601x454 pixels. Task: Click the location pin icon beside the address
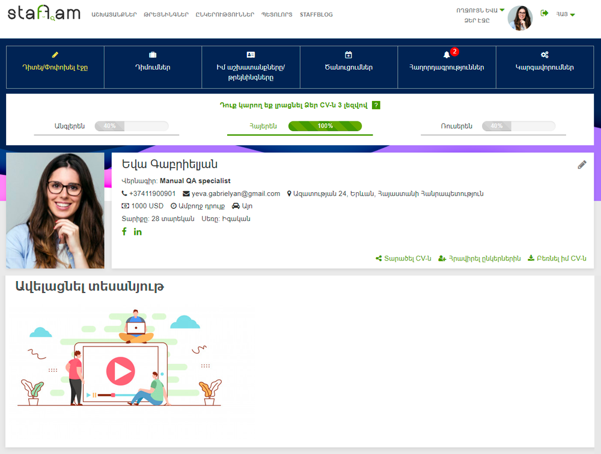coord(289,193)
